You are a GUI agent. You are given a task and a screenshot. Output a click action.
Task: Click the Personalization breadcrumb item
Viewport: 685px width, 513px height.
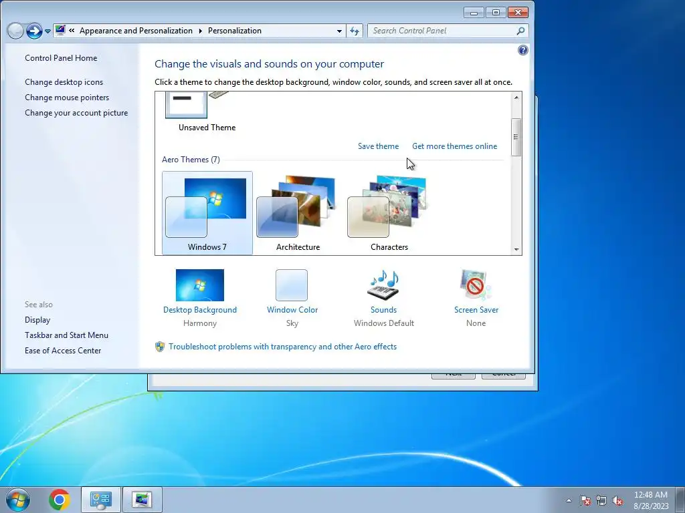click(x=235, y=31)
